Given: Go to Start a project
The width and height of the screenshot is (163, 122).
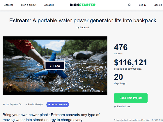Looking at the screenshot, I should [29, 5].
